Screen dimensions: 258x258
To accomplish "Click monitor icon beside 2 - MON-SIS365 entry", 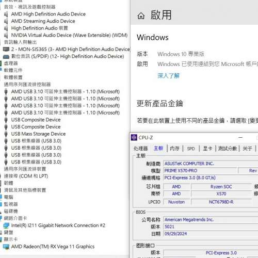I will [x=6, y=49].
